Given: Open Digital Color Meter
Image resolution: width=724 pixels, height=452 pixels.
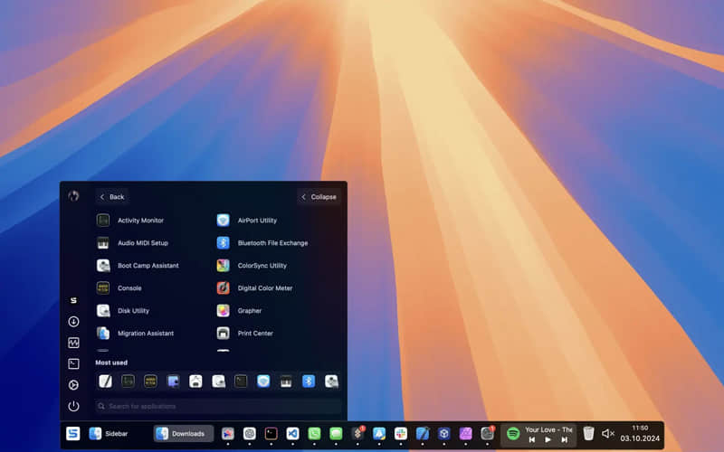Looking at the screenshot, I should point(262,288).
